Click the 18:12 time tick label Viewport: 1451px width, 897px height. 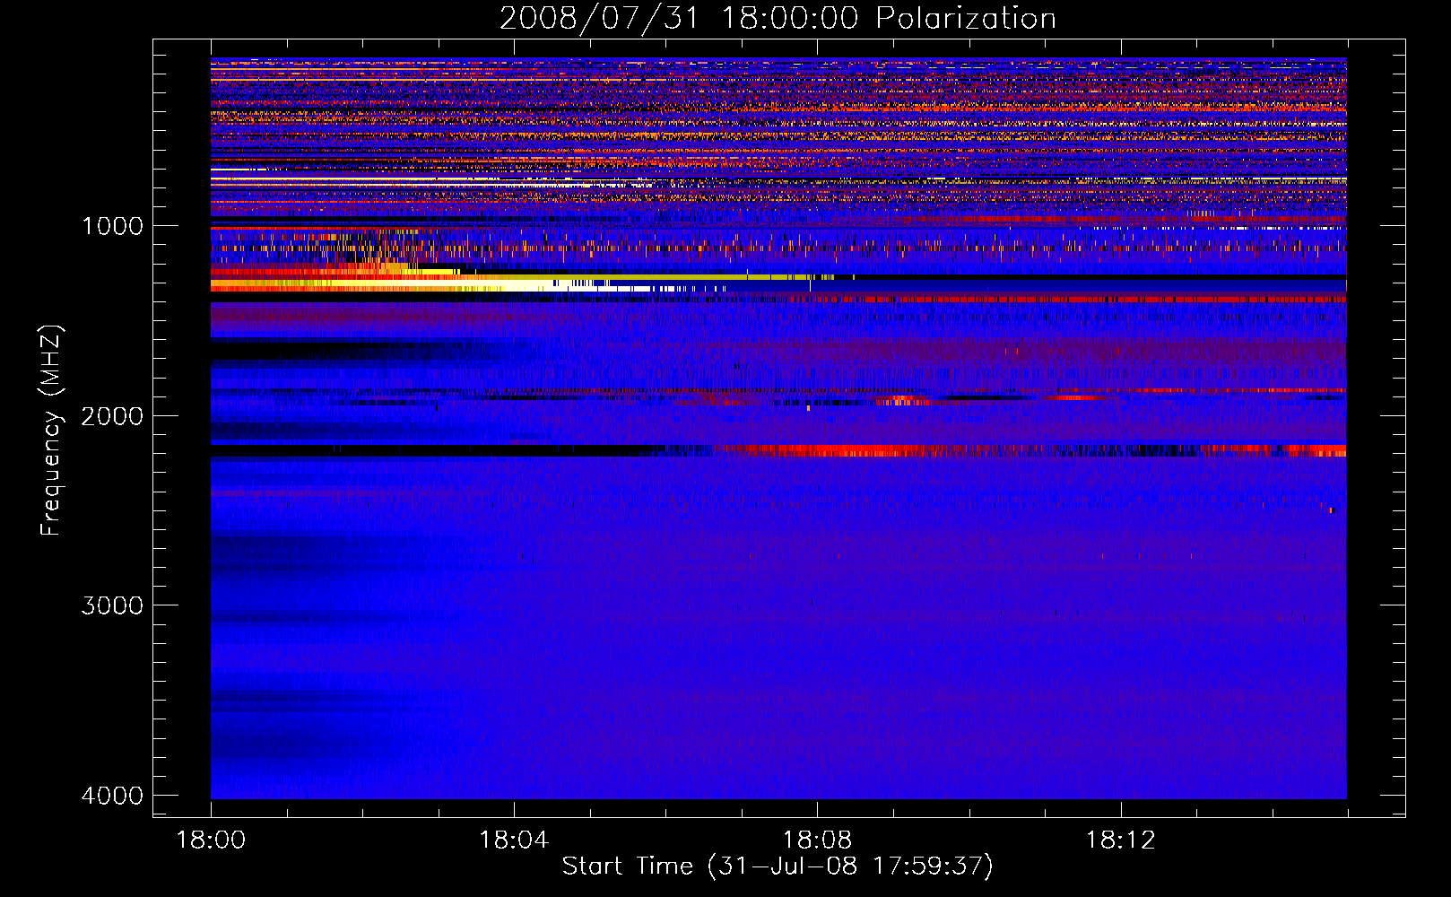coord(1120,840)
